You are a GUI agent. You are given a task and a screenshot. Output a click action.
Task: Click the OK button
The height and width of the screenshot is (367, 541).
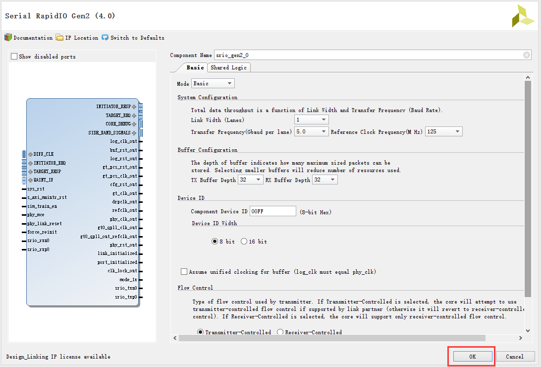click(x=472, y=357)
